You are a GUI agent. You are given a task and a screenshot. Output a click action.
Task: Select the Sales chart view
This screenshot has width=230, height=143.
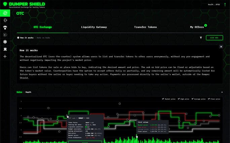point(20,92)
